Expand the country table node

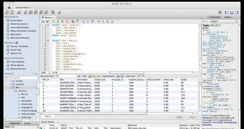point(11,81)
